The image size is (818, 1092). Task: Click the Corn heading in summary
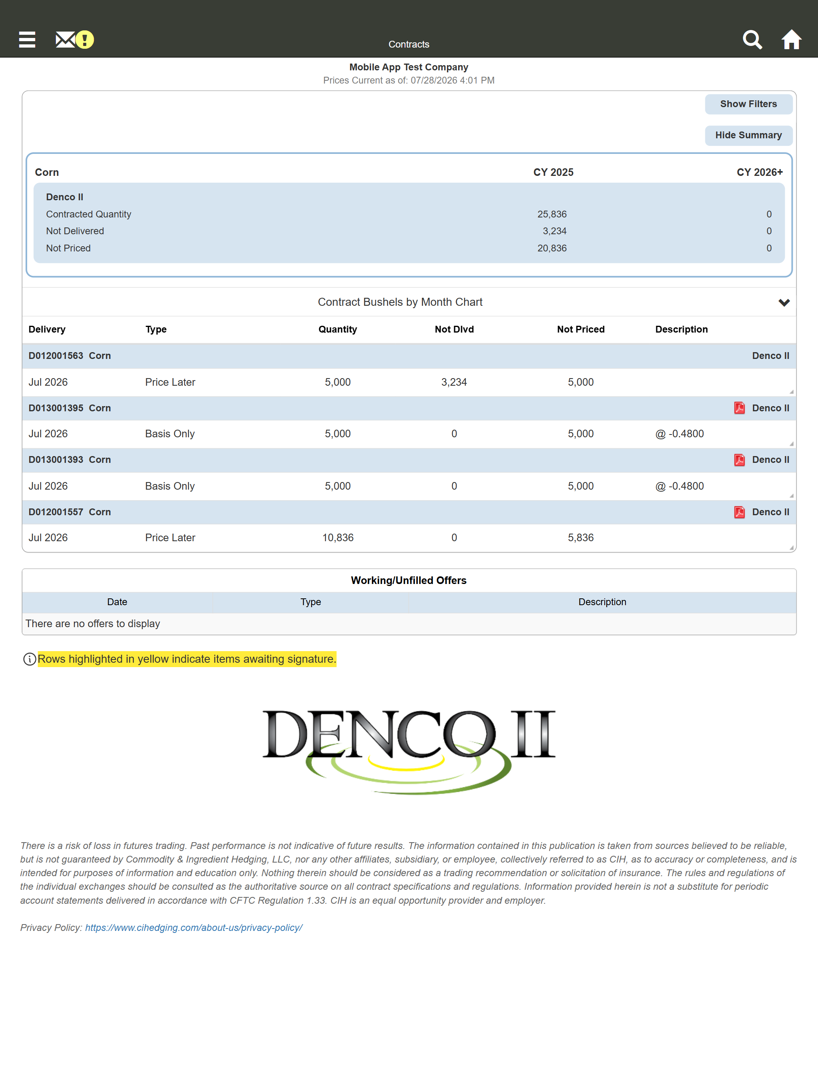pos(47,172)
